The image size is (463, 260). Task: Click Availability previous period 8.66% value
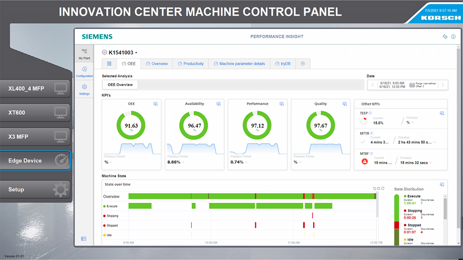click(174, 162)
